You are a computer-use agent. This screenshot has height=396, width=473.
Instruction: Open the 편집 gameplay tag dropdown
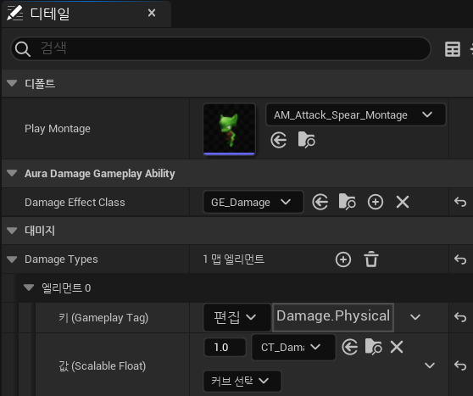coord(236,317)
